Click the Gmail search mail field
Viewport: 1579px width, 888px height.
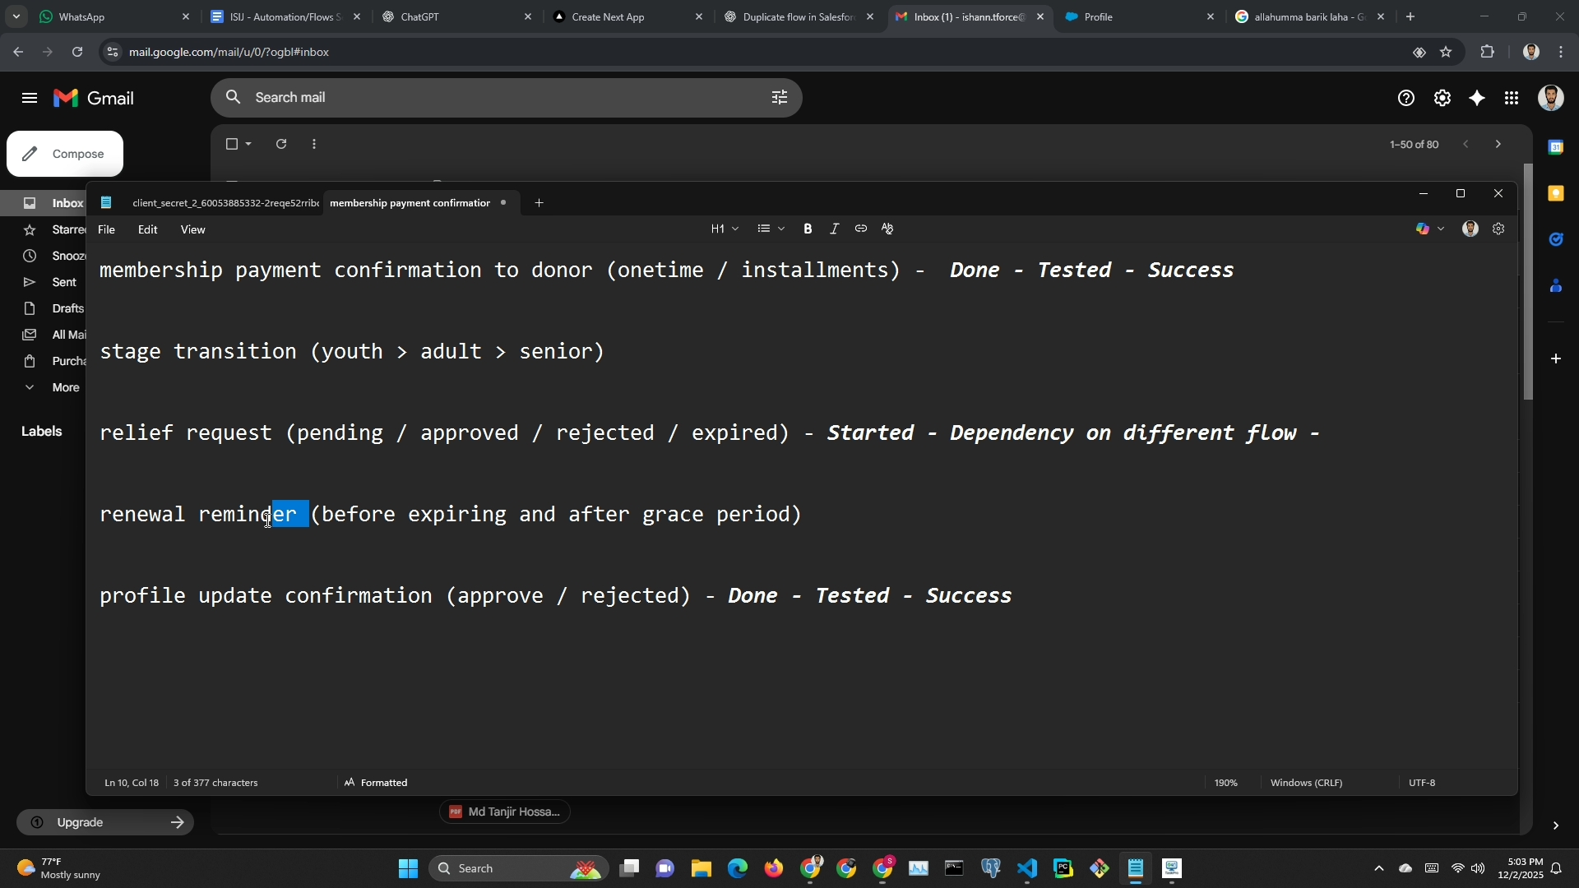[x=493, y=98]
